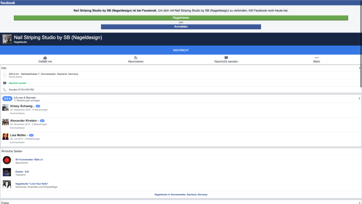The height and width of the screenshot is (204, 362).
Task: Click the green Nachricht senden link
Action: click(18, 83)
